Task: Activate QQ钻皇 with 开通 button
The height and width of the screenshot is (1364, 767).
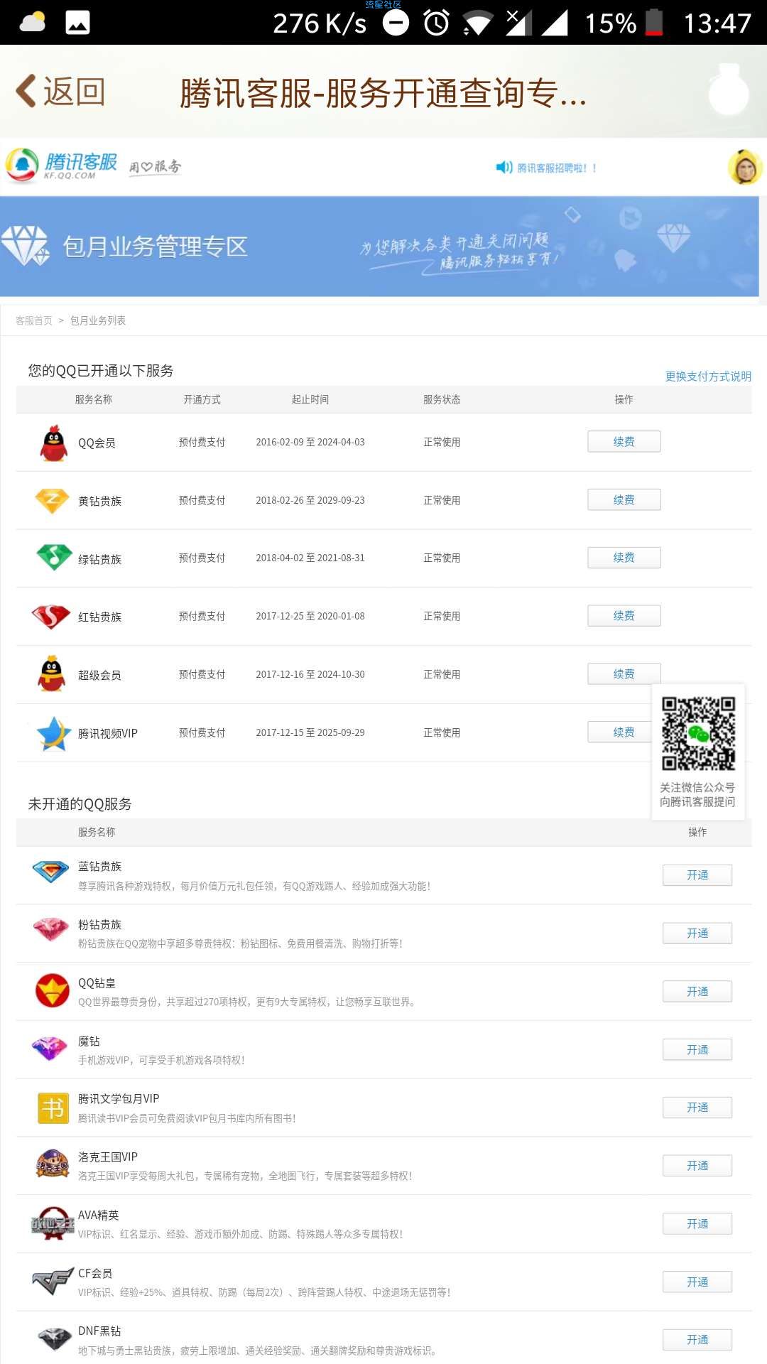Action: (697, 992)
